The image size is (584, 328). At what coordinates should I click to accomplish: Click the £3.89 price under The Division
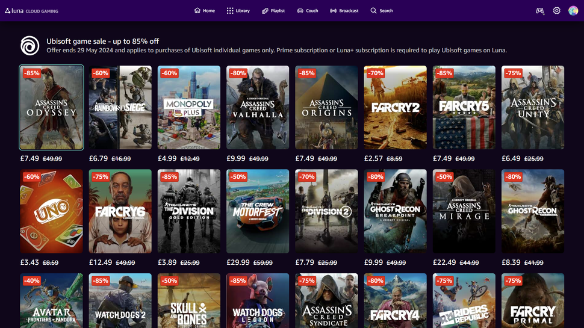(167, 262)
